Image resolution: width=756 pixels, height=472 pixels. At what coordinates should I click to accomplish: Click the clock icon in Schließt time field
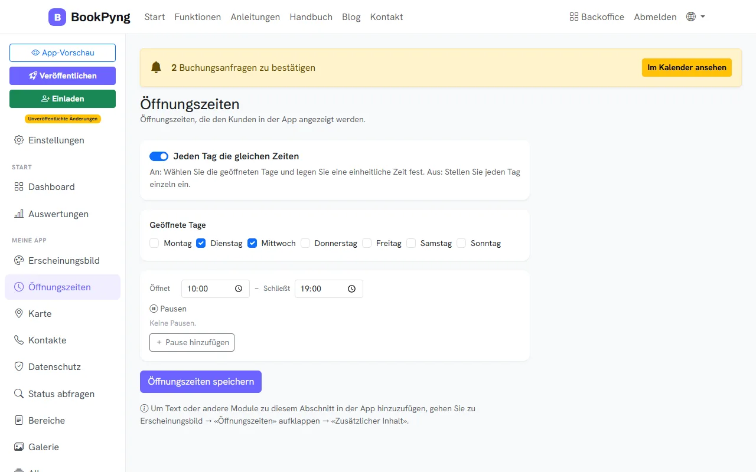coord(352,289)
